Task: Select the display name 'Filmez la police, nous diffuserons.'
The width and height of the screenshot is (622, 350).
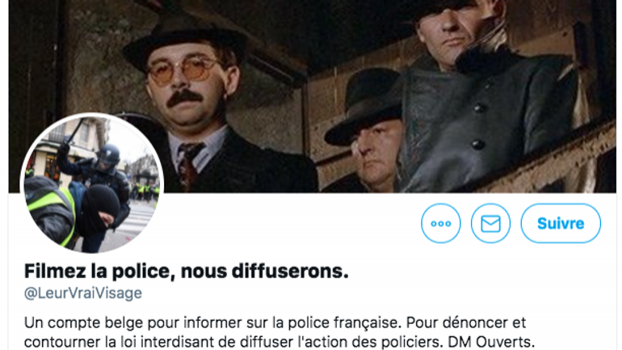Action: click(x=186, y=272)
